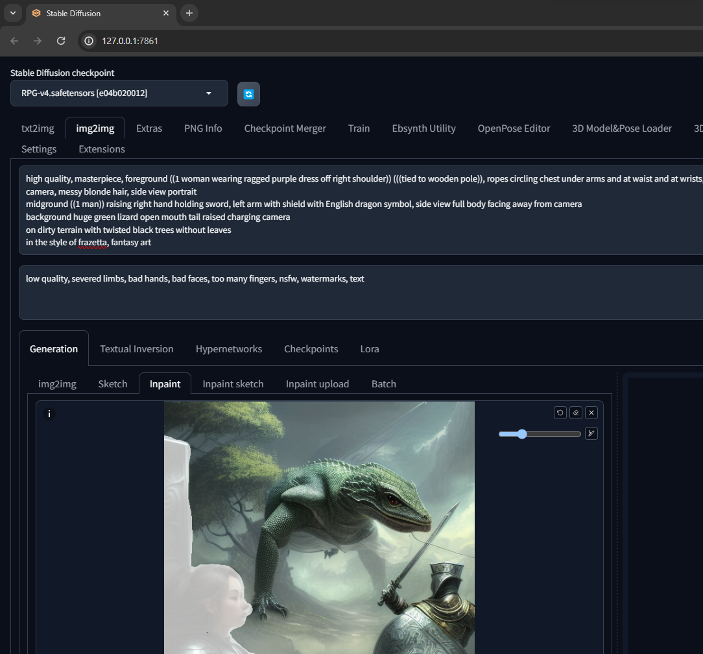Open the Lora tab
Screen dimensions: 703x654
pos(370,349)
